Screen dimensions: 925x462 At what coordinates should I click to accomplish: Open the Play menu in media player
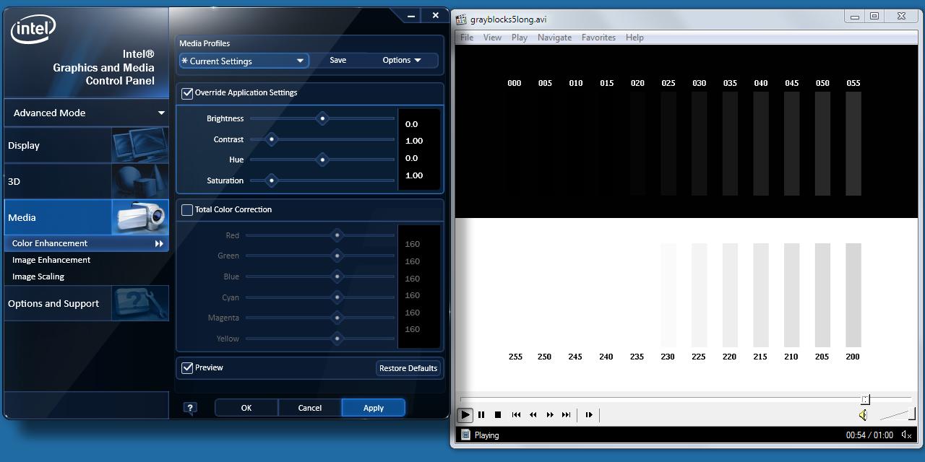(520, 38)
